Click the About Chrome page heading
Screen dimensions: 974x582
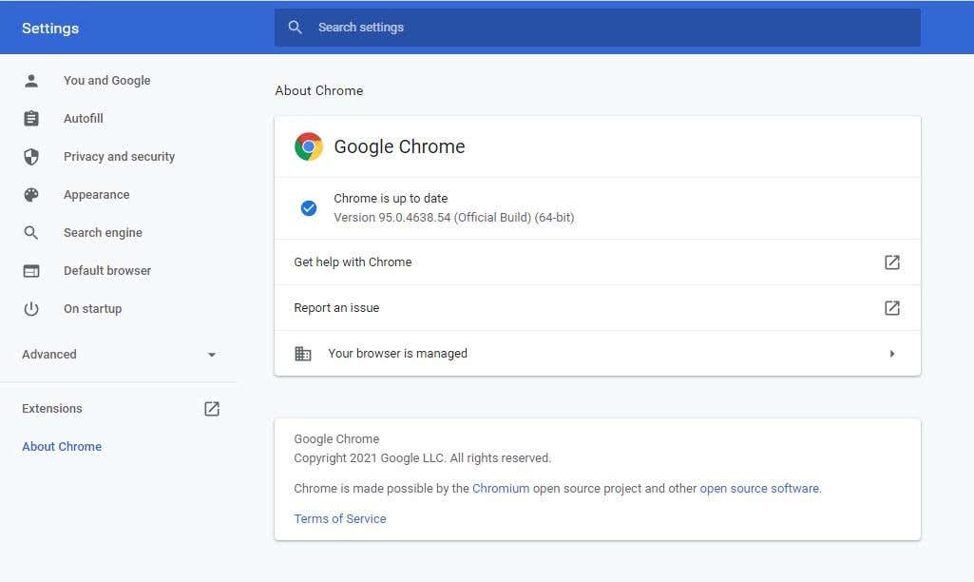[x=318, y=90]
